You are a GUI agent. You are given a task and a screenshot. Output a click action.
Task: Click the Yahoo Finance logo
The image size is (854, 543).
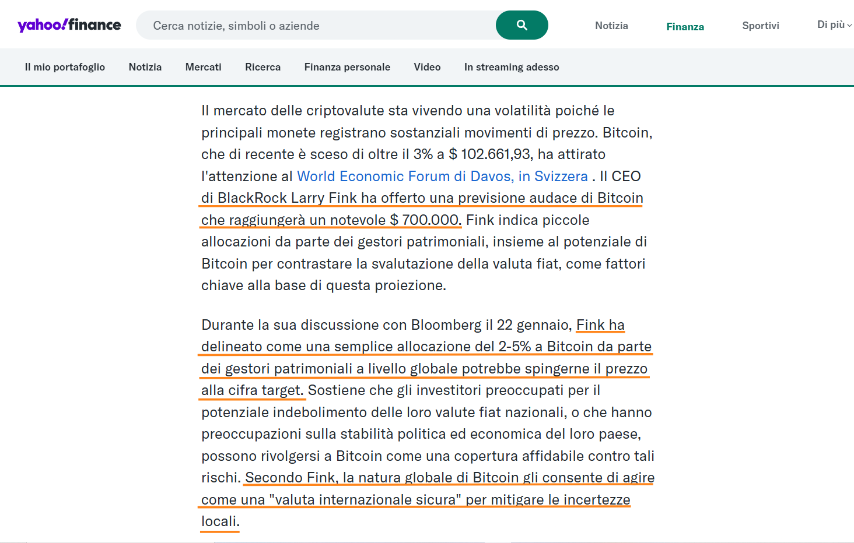pyautogui.click(x=69, y=24)
